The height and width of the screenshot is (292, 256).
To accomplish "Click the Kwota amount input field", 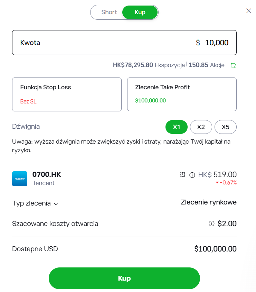I will pos(124,43).
